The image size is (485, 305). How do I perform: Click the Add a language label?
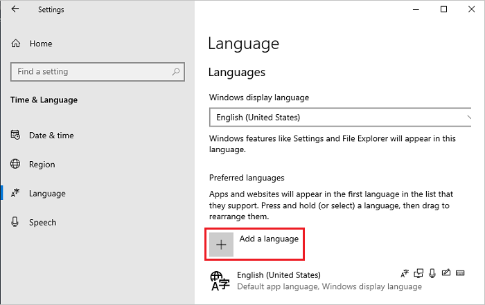pyautogui.click(x=269, y=239)
